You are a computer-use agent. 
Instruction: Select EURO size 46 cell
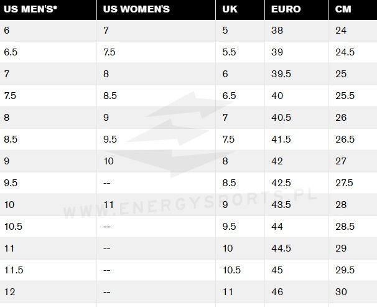(x=277, y=292)
